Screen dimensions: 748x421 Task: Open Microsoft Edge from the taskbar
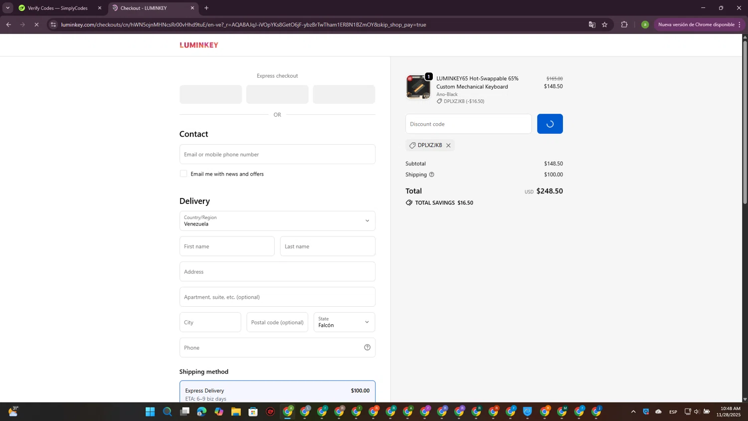point(201,412)
